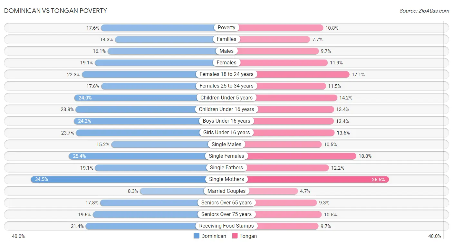This screenshot has width=453, height=244.
Task: Select the Seniors Over 75 years label
Action: point(226,214)
